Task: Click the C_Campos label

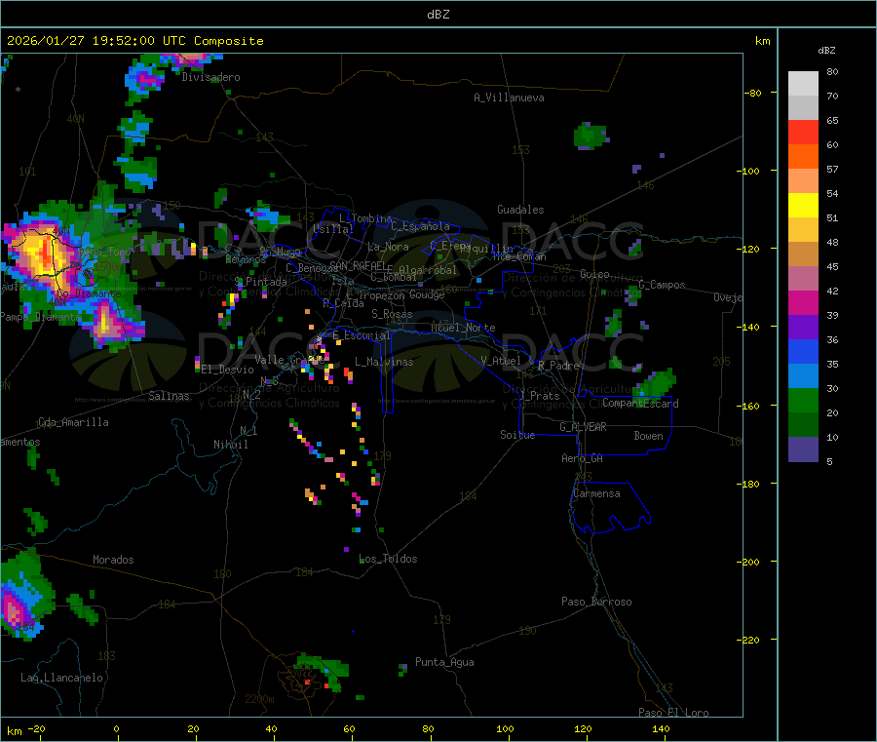Action: [663, 285]
